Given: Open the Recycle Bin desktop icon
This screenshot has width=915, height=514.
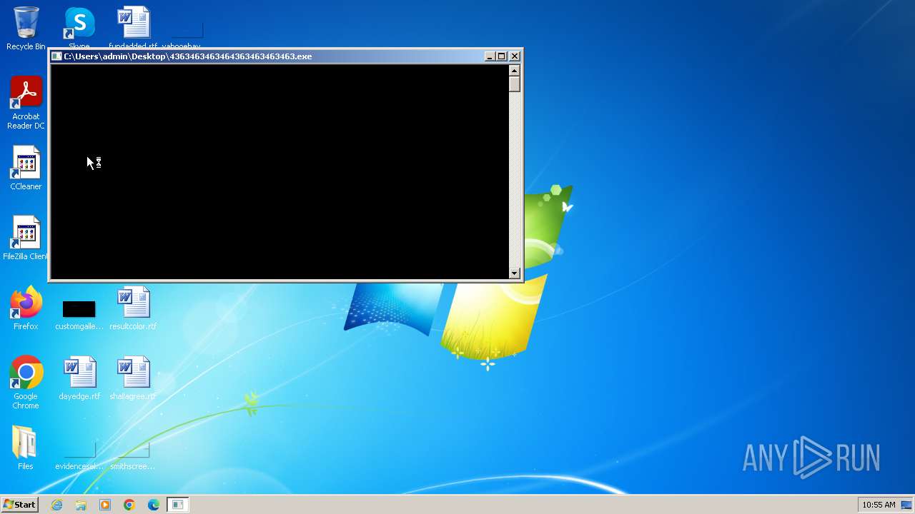Looking at the screenshot, I should [26, 29].
